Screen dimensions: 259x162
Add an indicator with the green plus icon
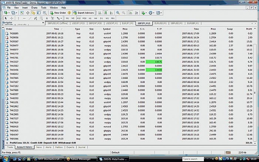click(x=143, y=13)
